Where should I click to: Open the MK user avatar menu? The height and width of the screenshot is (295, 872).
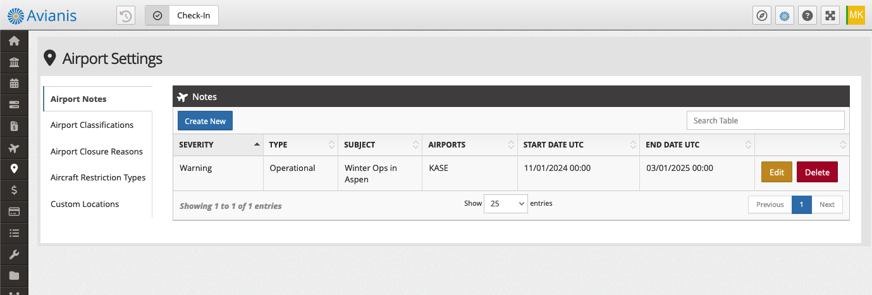pos(856,15)
